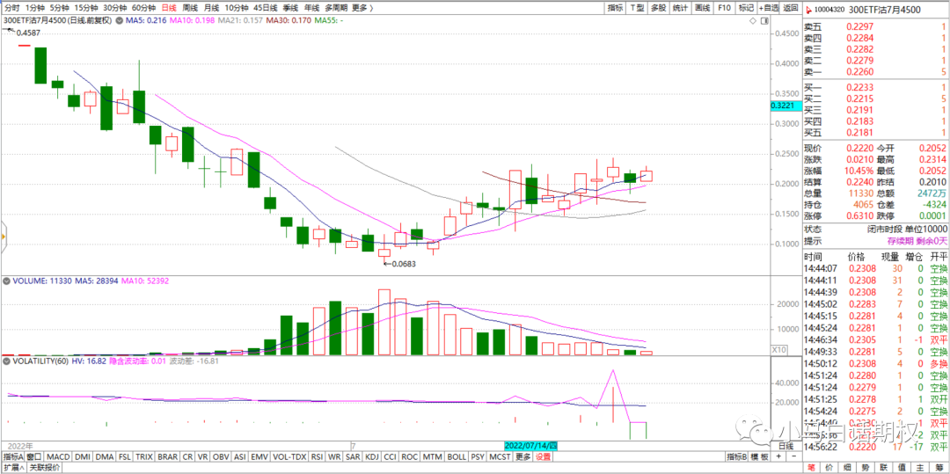Select the 分时 intraday view

click(11, 7)
